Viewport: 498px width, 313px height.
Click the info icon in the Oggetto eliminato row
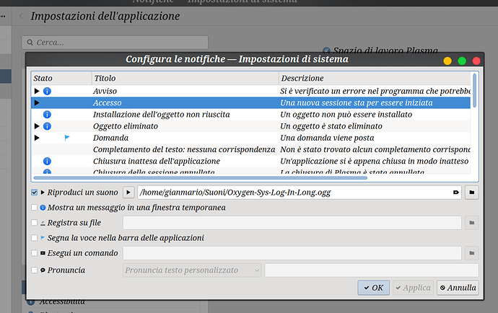47,126
